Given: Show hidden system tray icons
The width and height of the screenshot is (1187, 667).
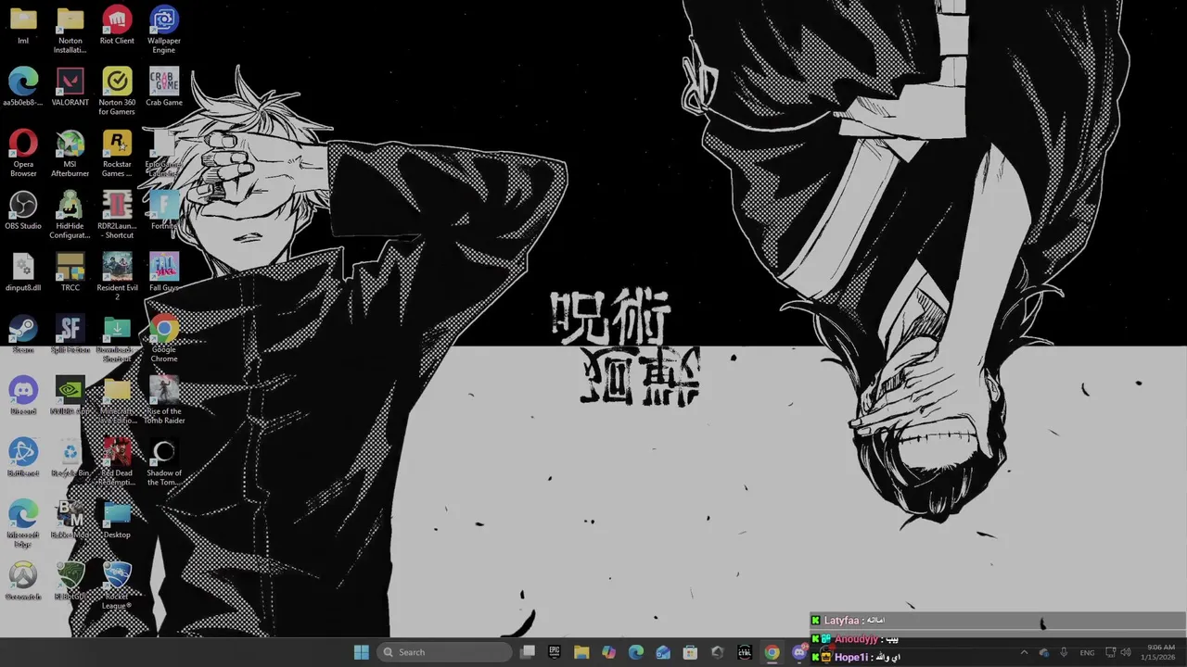Looking at the screenshot, I should tap(1024, 652).
